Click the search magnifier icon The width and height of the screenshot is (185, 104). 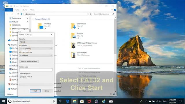[113, 14]
